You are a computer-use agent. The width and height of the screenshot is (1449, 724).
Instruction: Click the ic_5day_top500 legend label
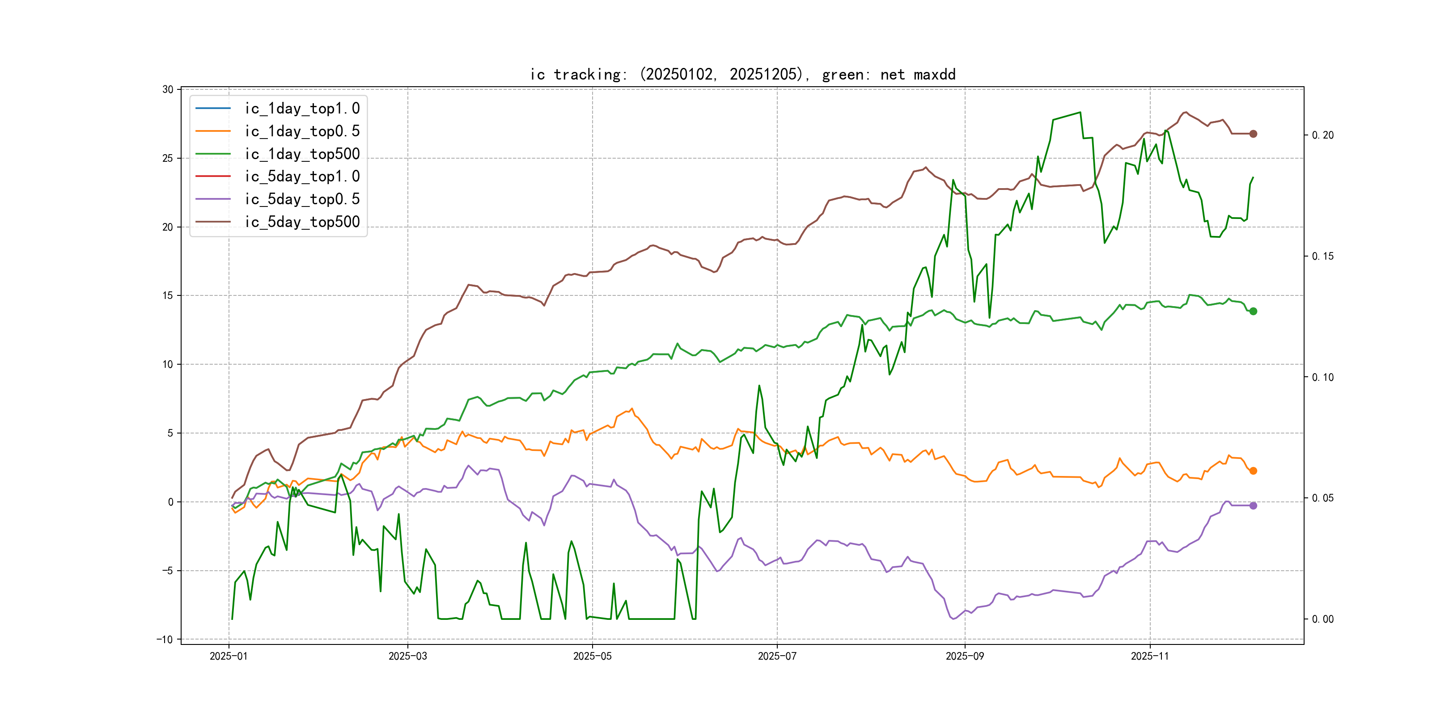pos(302,222)
